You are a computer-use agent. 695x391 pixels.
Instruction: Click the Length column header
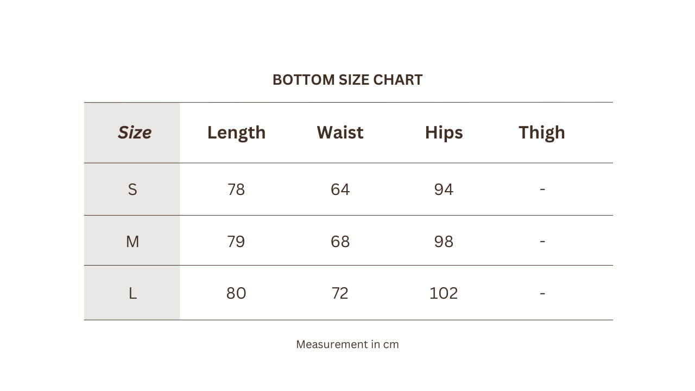(x=236, y=133)
